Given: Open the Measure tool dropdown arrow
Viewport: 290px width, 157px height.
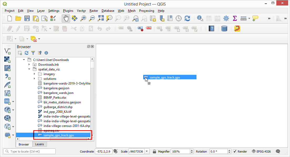Looking at the screenshot, I should tap(249, 18).
